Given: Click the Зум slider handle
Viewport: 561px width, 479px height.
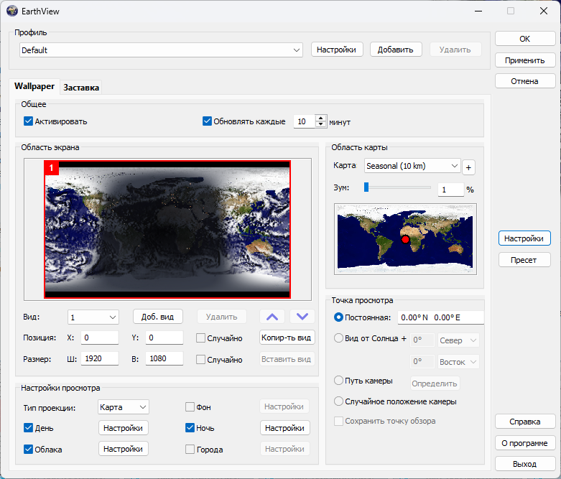Looking at the screenshot, I should pyautogui.click(x=366, y=187).
